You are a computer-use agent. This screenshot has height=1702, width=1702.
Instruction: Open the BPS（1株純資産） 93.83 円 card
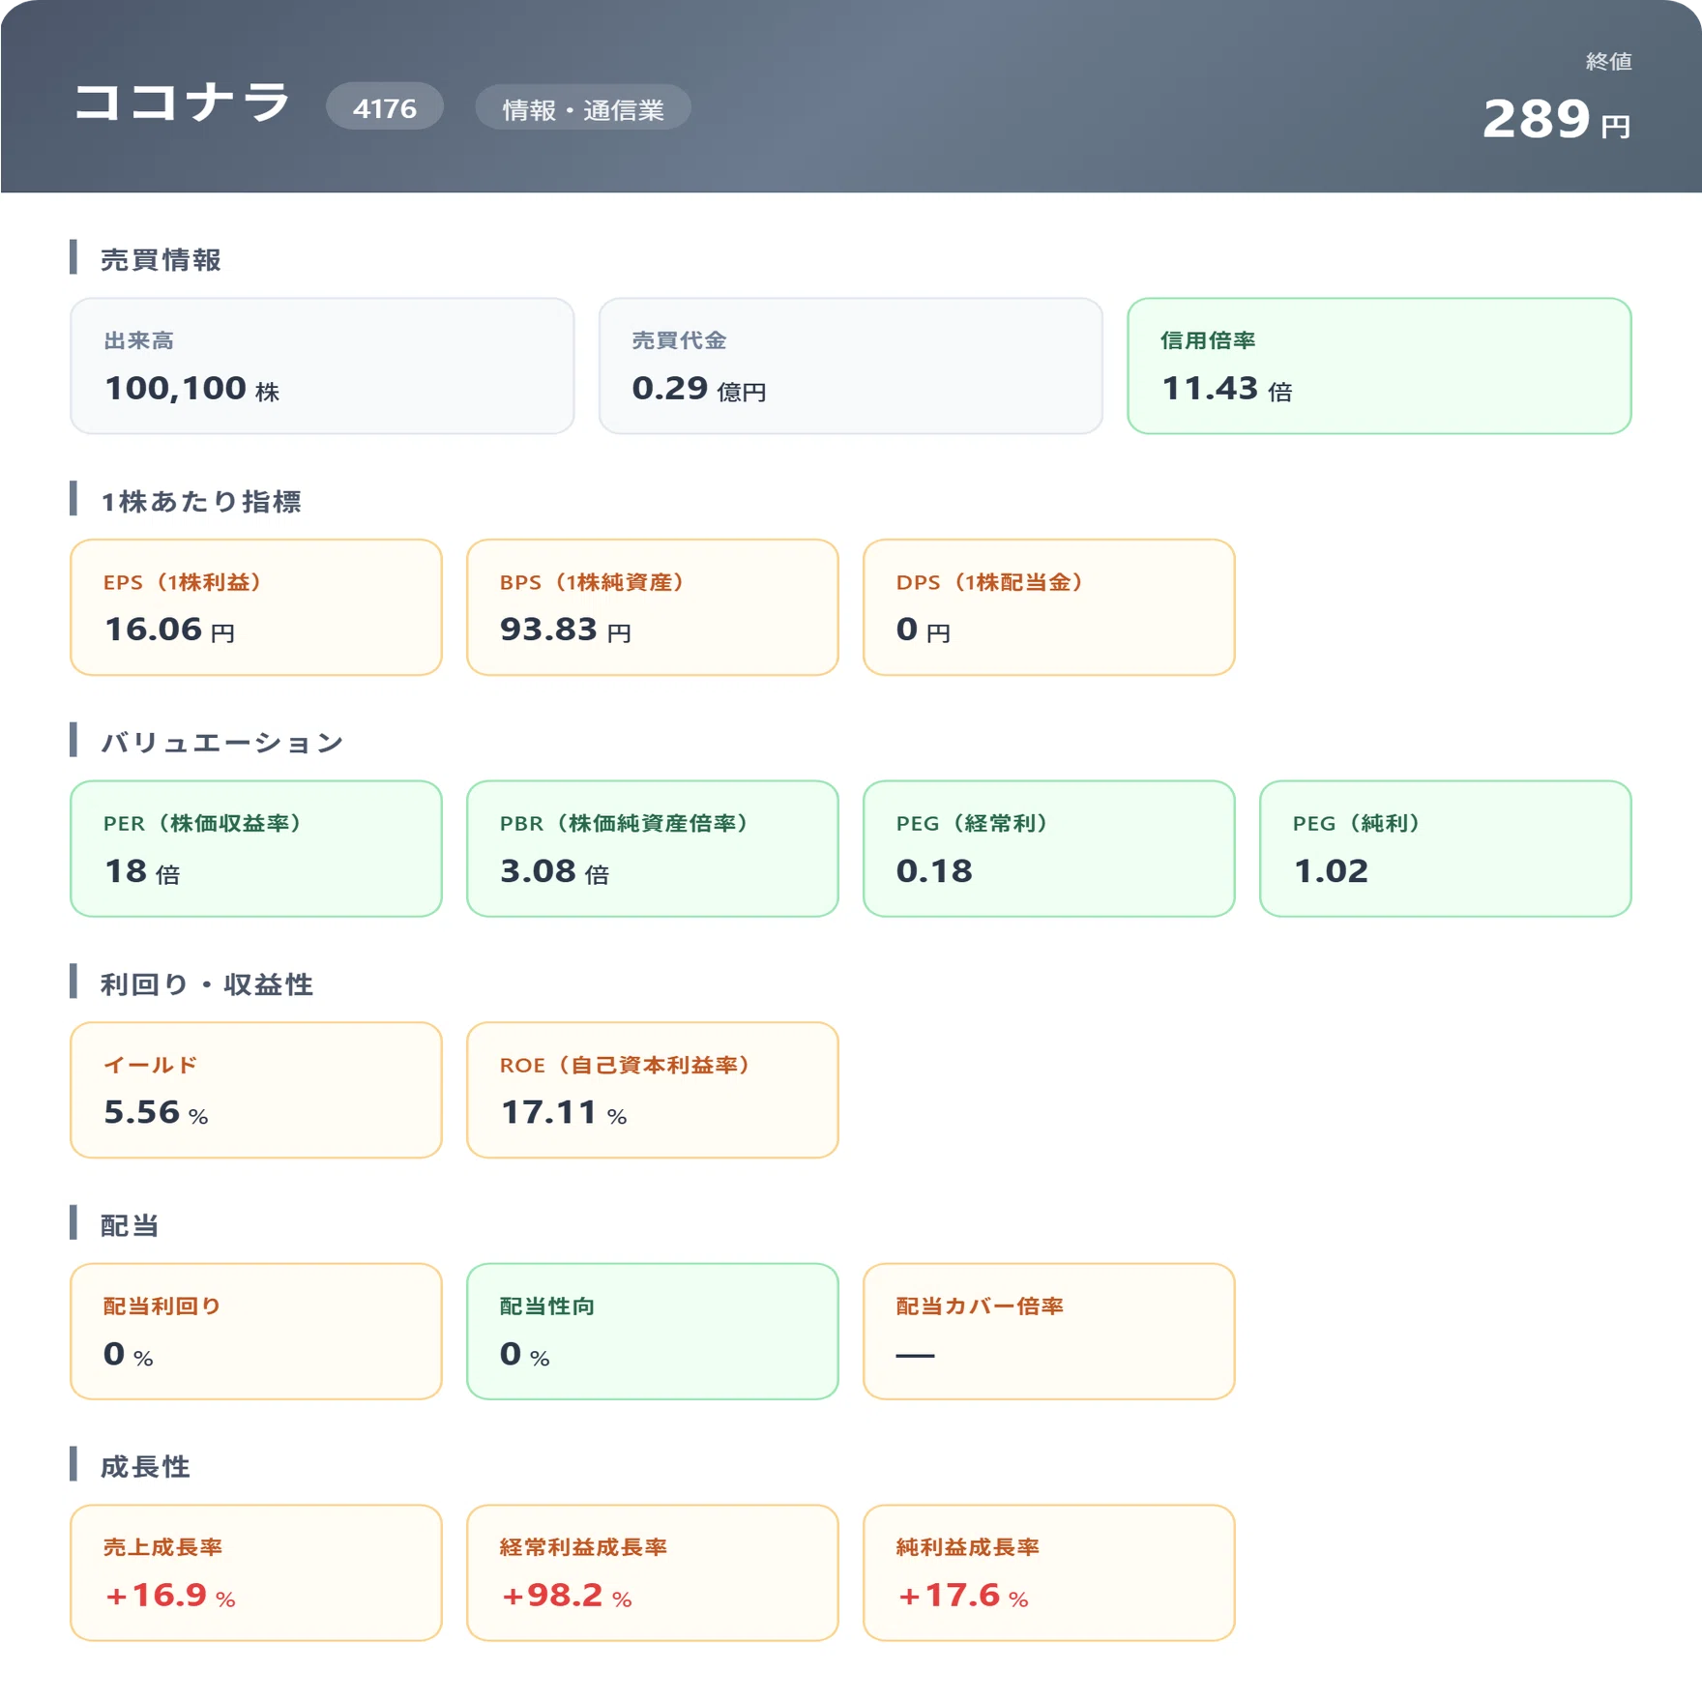[x=653, y=607]
